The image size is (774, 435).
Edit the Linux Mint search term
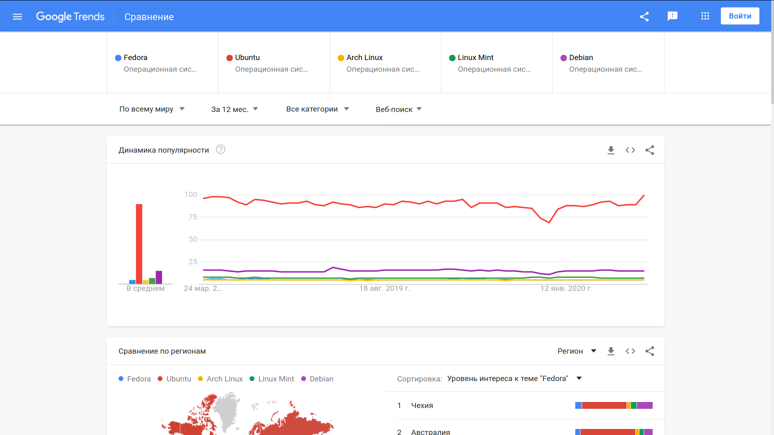coord(497,63)
